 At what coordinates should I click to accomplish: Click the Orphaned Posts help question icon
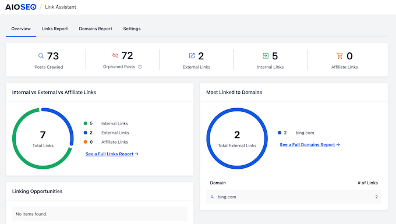pos(140,67)
